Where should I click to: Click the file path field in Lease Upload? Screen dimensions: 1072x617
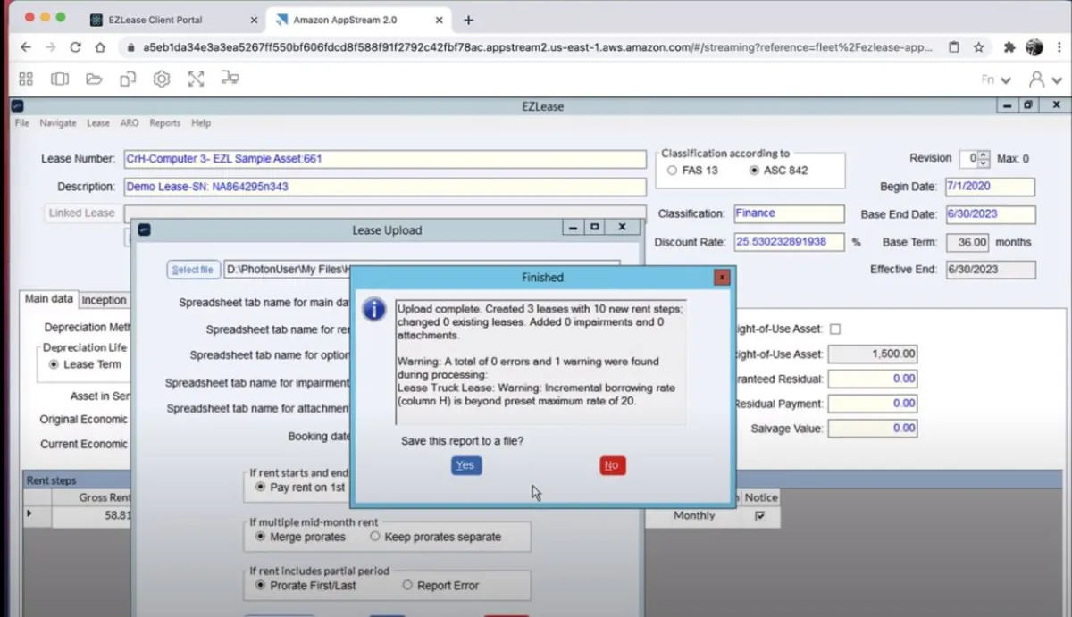pos(420,268)
